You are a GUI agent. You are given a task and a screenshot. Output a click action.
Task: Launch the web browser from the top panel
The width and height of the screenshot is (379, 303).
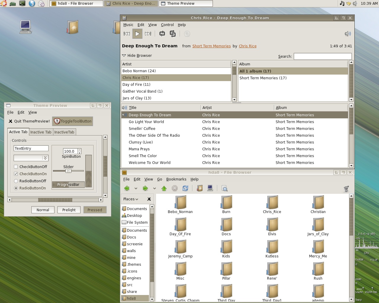pos(32,4)
